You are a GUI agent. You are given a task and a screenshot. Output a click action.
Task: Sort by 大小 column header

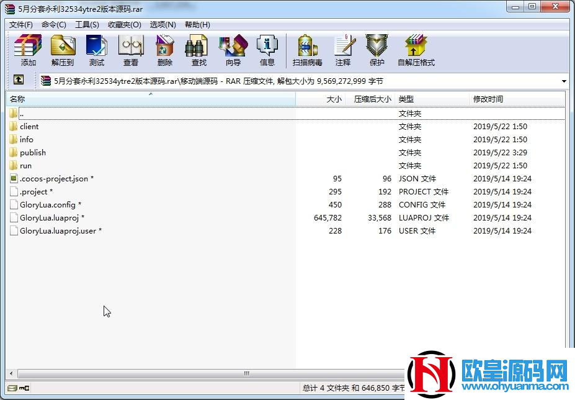pos(320,99)
